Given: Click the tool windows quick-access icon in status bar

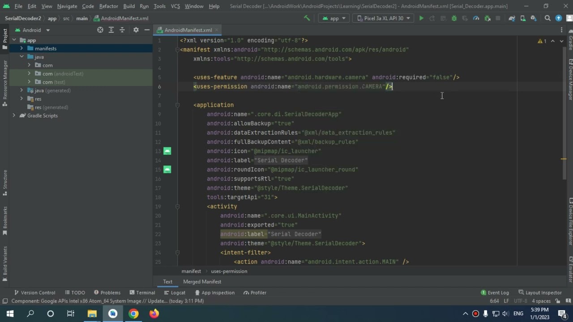Looking at the screenshot, I should pos(5,301).
